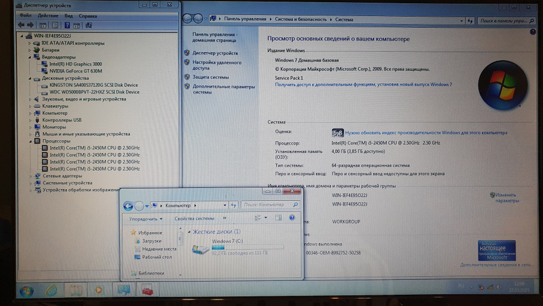Open Дополнительные параметры системы link
543x306 pixels.
click(x=224, y=90)
